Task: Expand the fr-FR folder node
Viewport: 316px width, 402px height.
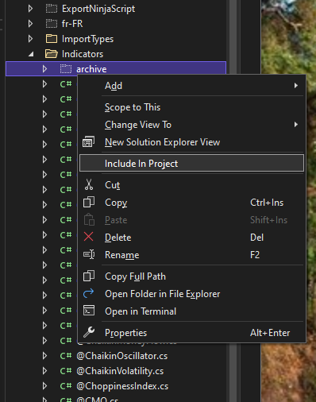Action: point(30,24)
